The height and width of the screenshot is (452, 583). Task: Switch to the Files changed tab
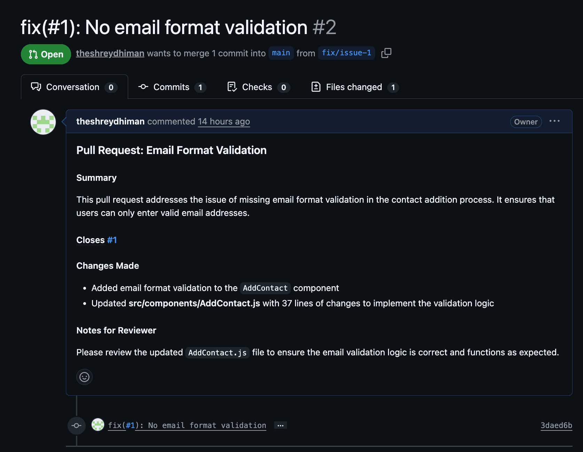[354, 87]
